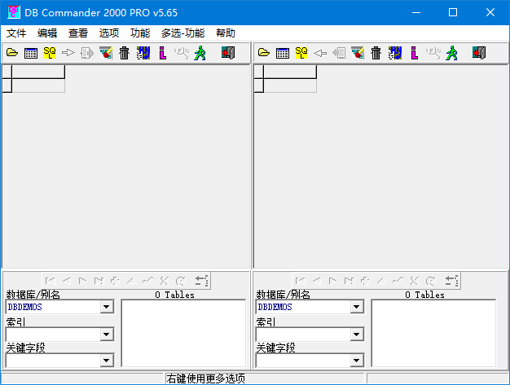Image resolution: width=510 pixels, height=385 pixels.
Task: Click the filter icon in right toolbar
Action: tap(358, 53)
